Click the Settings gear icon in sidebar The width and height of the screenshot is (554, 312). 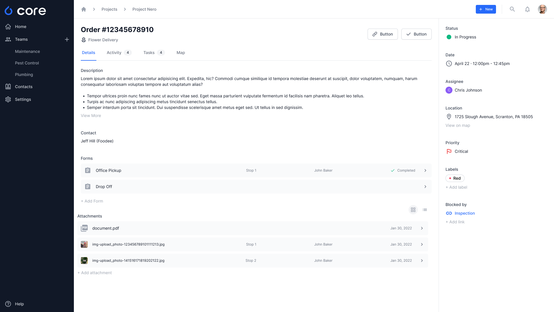tap(8, 99)
